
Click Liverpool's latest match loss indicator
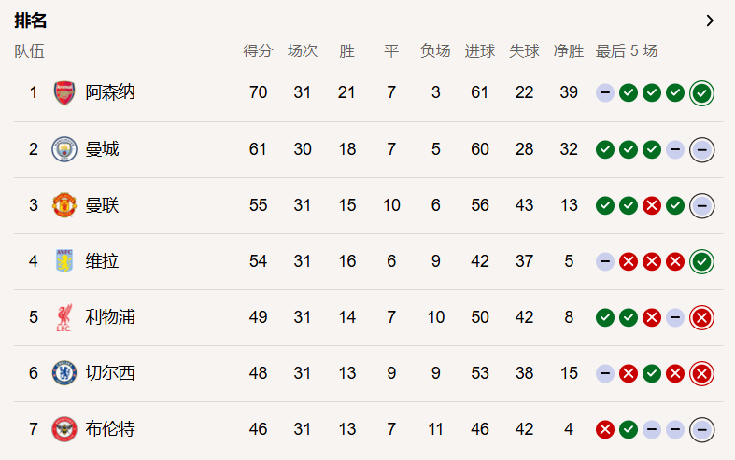pos(701,317)
